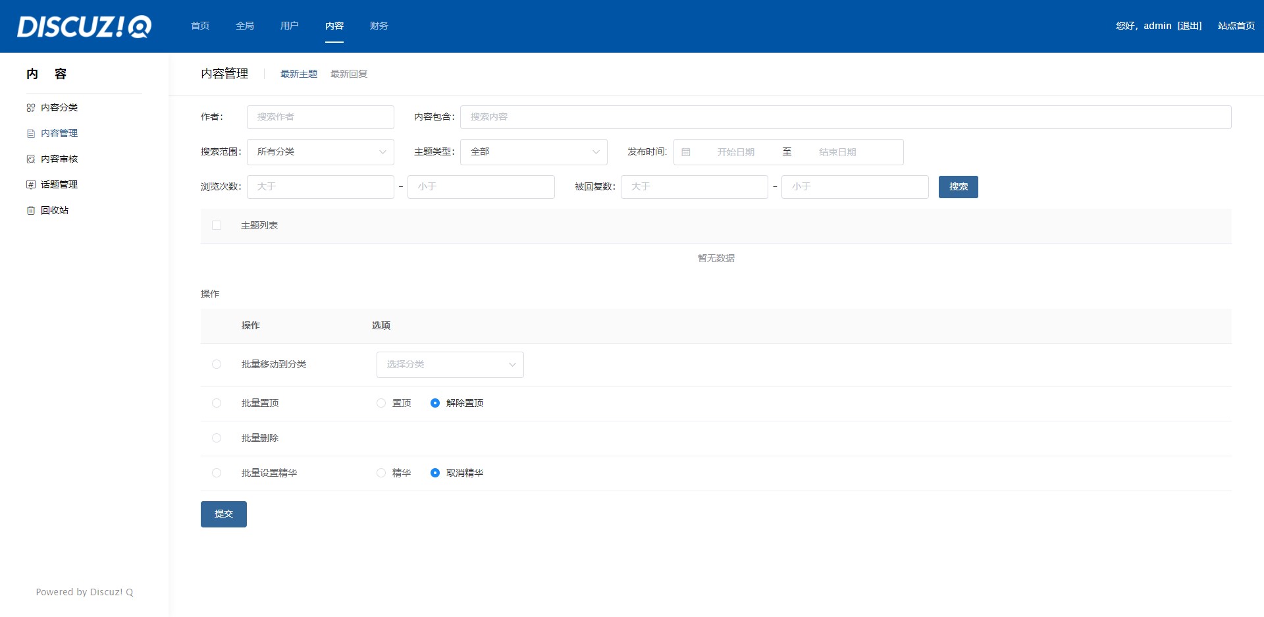Open 内容分类 in the sidebar
The width and height of the screenshot is (1264, 617).
59,108
